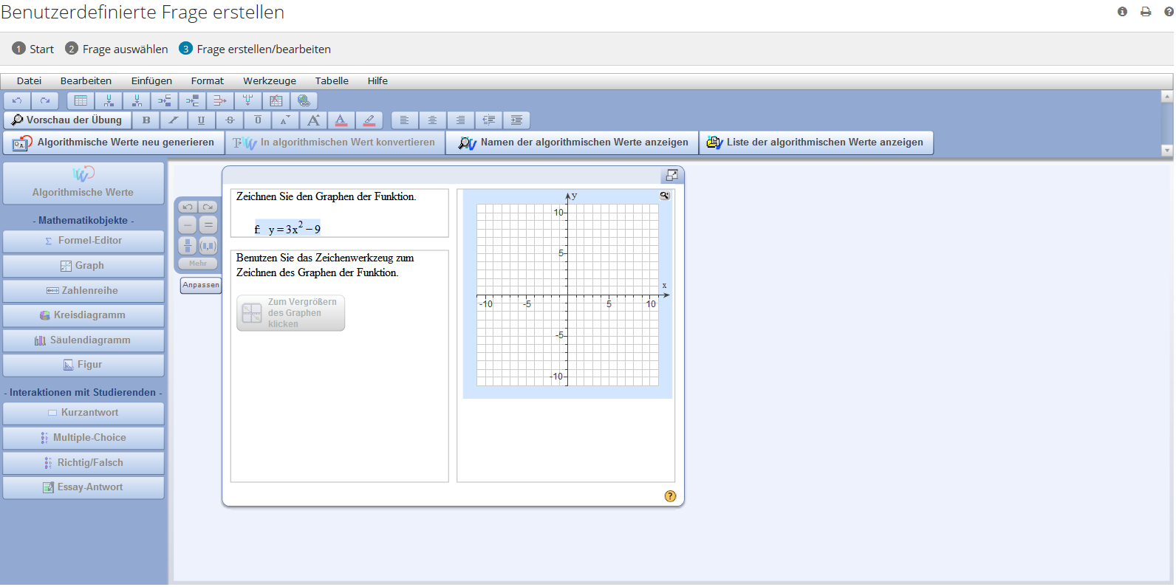1176x587 pixels.
Task: Click Algorithmische Werte neu generieren
Action: [x=114, y=143]
